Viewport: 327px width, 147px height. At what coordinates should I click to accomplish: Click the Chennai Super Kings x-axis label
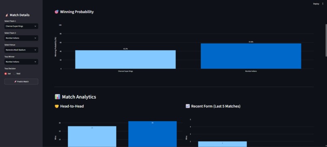pos(125,71)
